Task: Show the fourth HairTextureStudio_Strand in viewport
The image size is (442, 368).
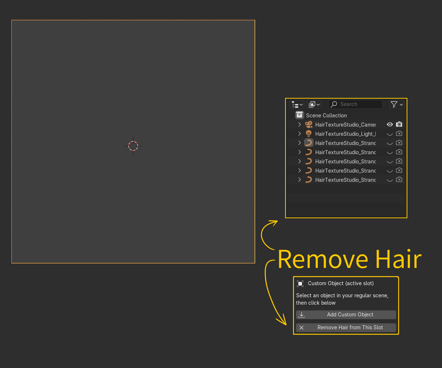Action: (390, 171)
